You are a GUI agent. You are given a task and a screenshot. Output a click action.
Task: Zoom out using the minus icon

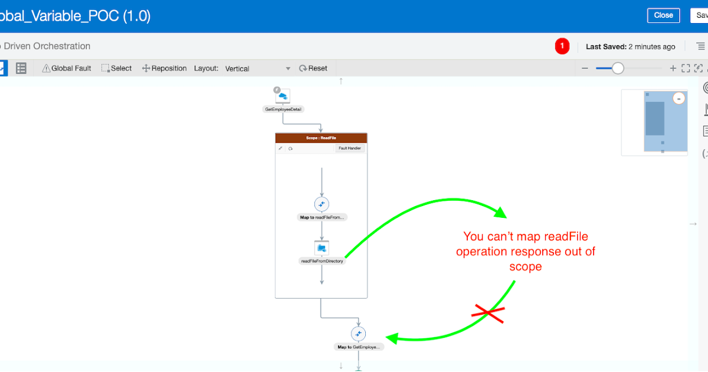pos(585,68)
